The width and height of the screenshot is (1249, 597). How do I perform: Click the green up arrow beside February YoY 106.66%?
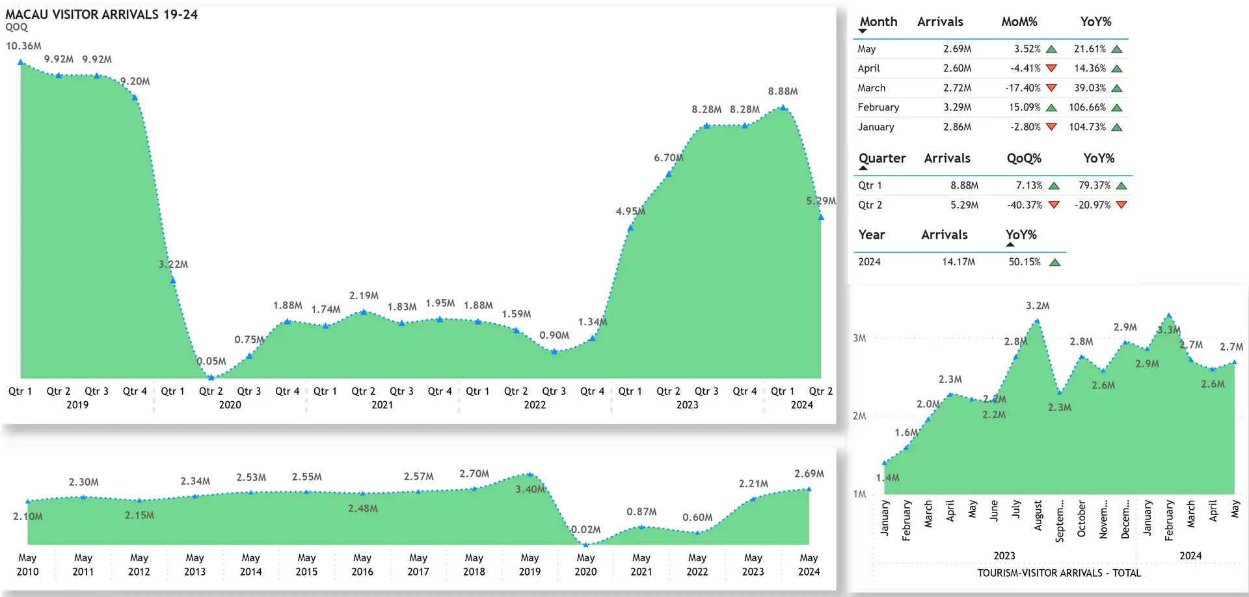point(1117,108)
